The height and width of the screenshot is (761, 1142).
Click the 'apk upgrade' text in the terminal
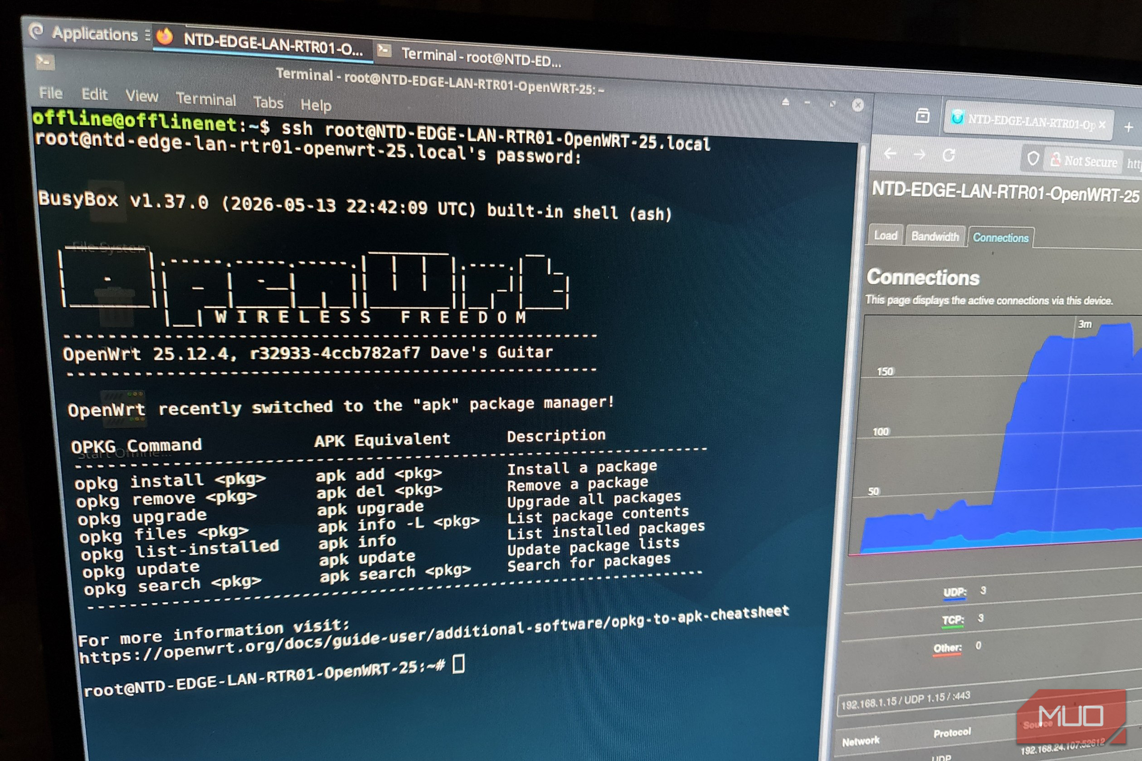tap(370, 508)
